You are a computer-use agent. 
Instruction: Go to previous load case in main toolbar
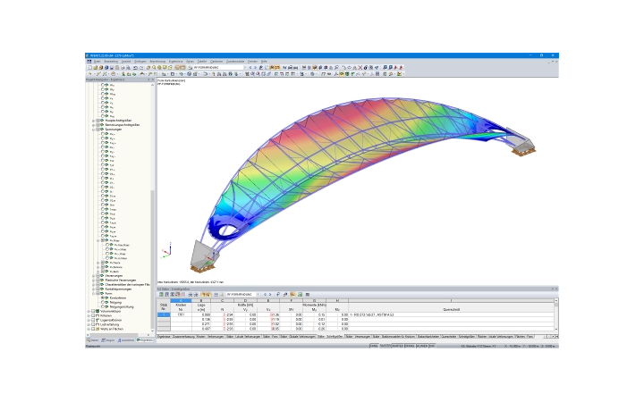coord(250,68)
